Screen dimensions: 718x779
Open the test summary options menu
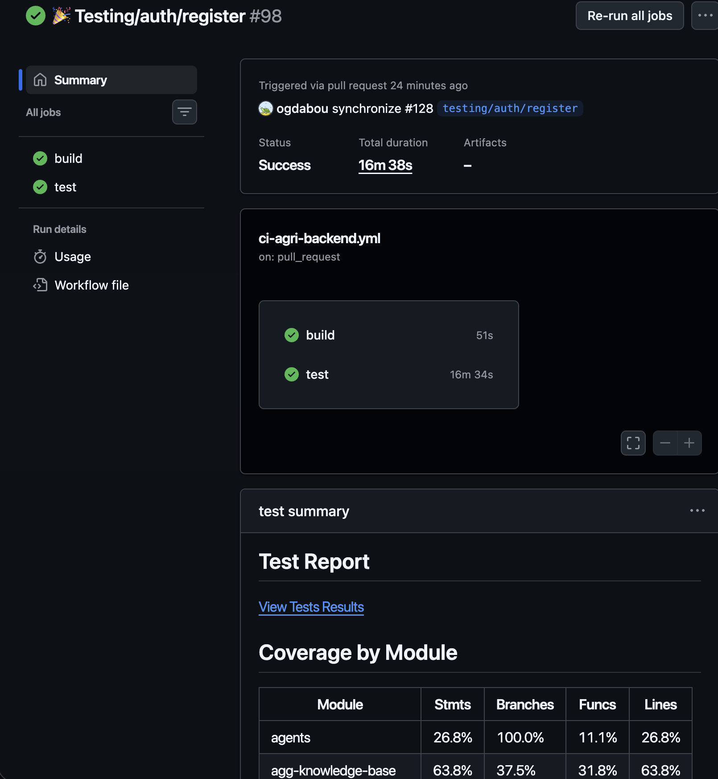[x=697, y=510]
